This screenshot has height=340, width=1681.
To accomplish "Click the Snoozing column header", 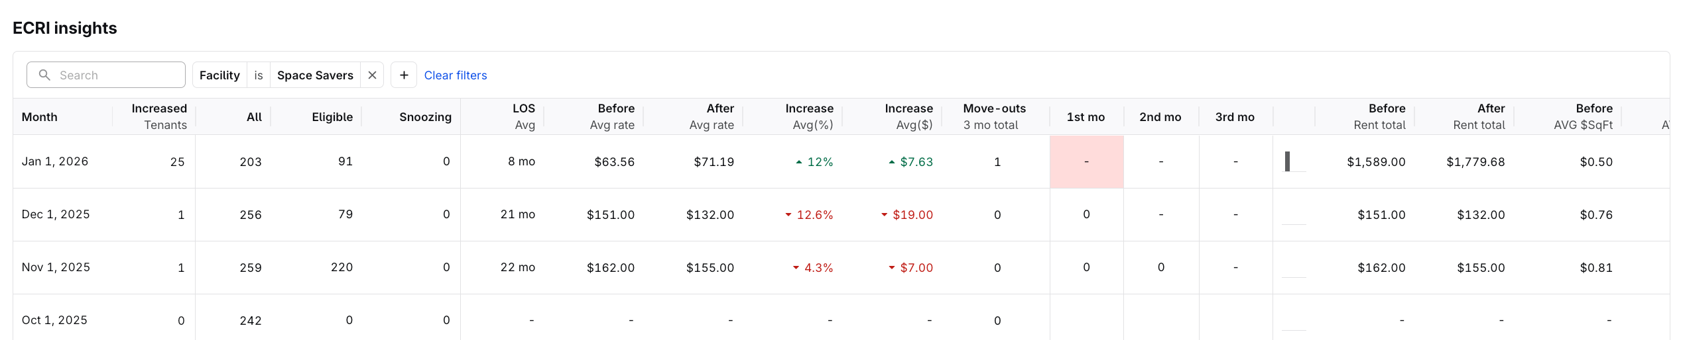I will point(425,116).
